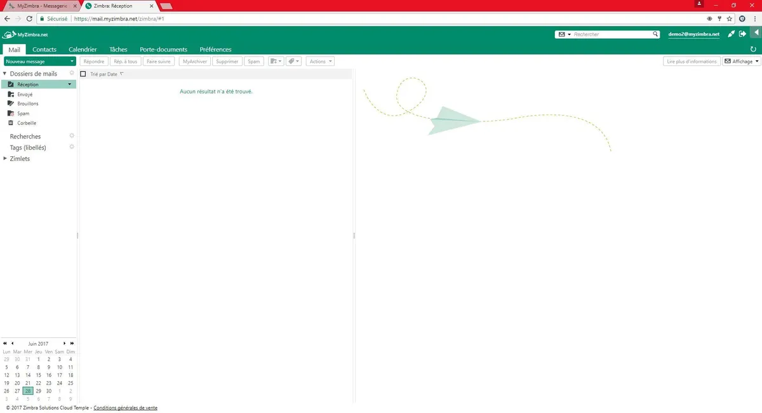Click the MyZimbra.net logo
Image resolution: width=762 pixels, height=413 pixels.
tap(25, 34)
